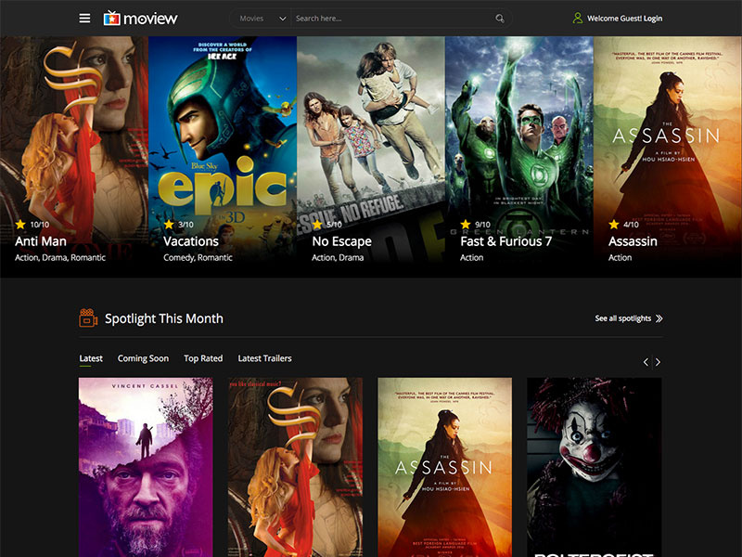The height and width of the screenshot is (557, 742).
Task: Click 'Action, Drama, Romantic' genre text
Action: [x=60, y=258]
